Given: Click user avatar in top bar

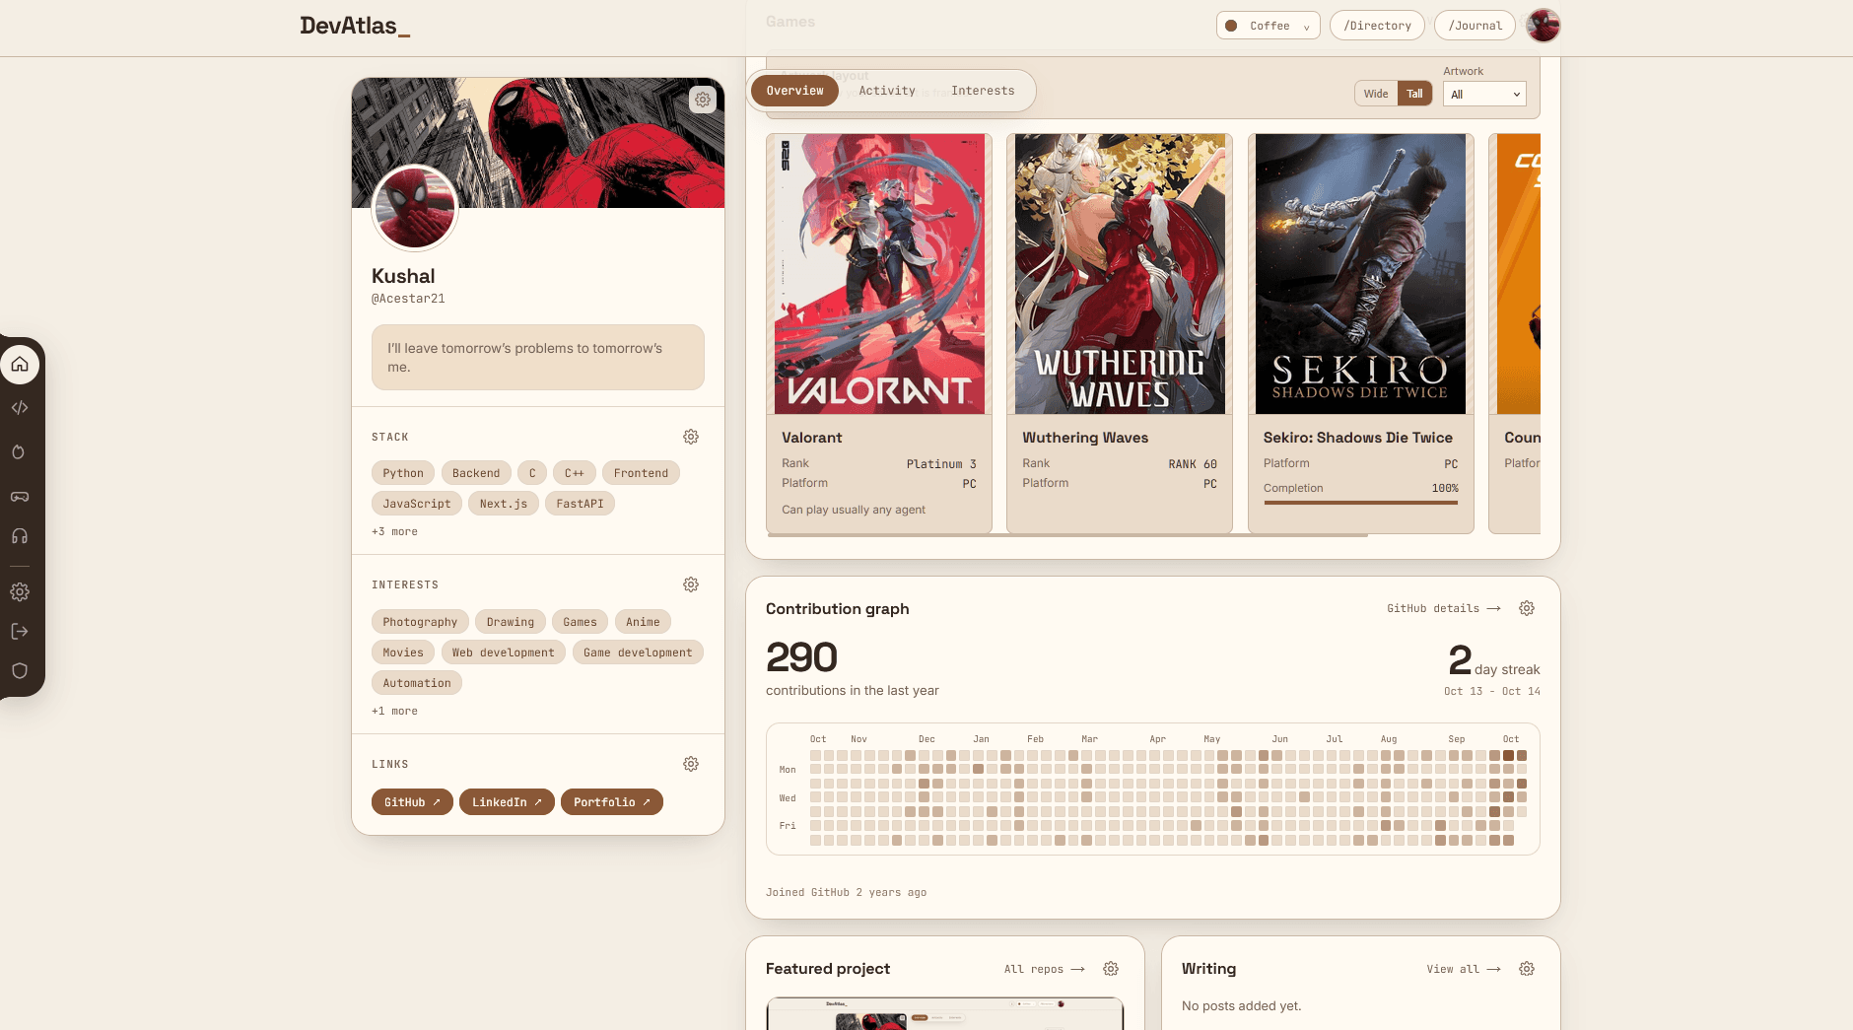Looking at the screenshot, I should [1544, 26].
